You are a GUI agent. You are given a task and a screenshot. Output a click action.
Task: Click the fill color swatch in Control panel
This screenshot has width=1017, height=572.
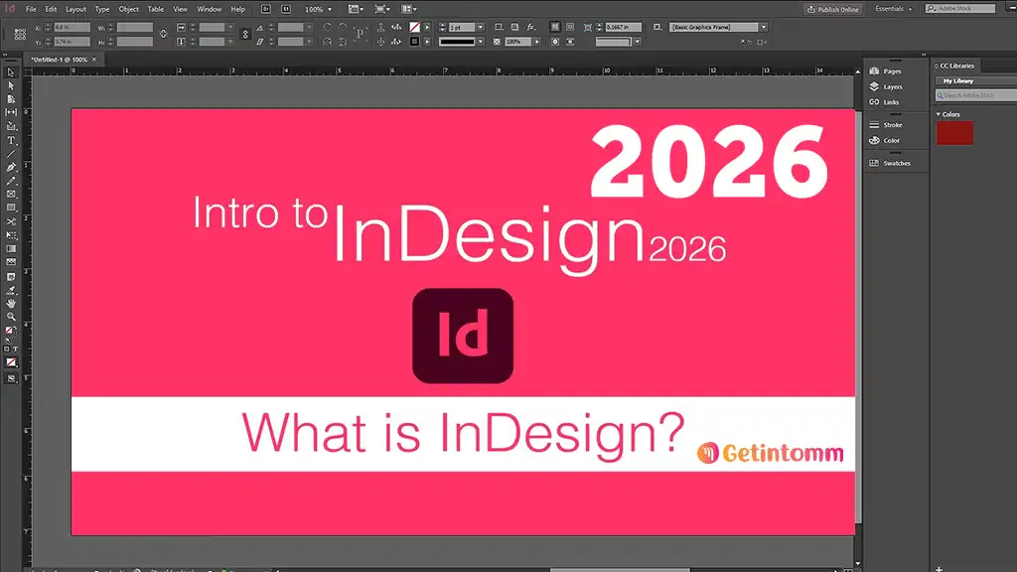coord(414,27)
